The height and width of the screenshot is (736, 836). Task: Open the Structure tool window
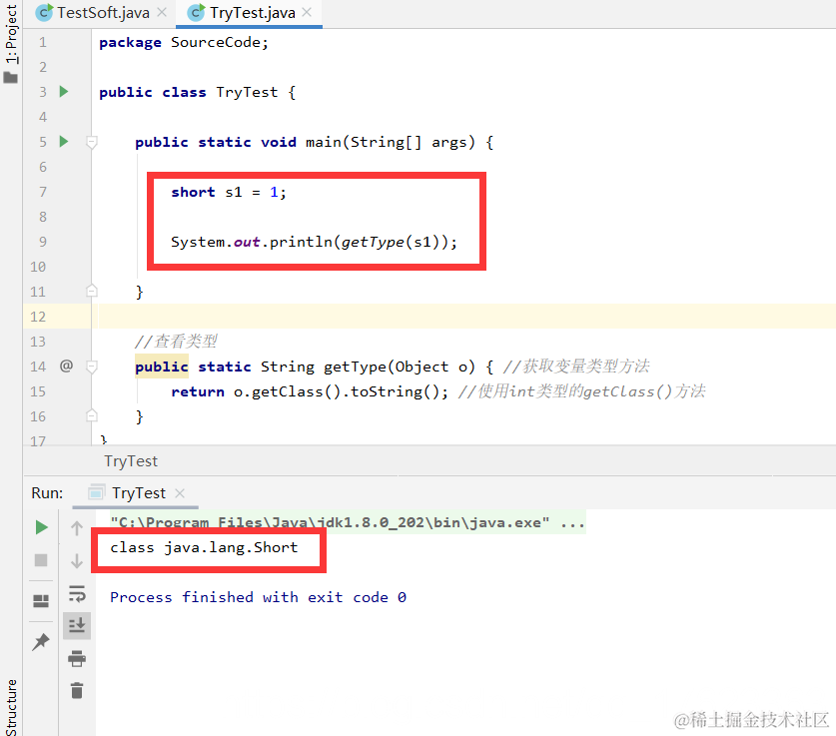[x=11, y=707]
